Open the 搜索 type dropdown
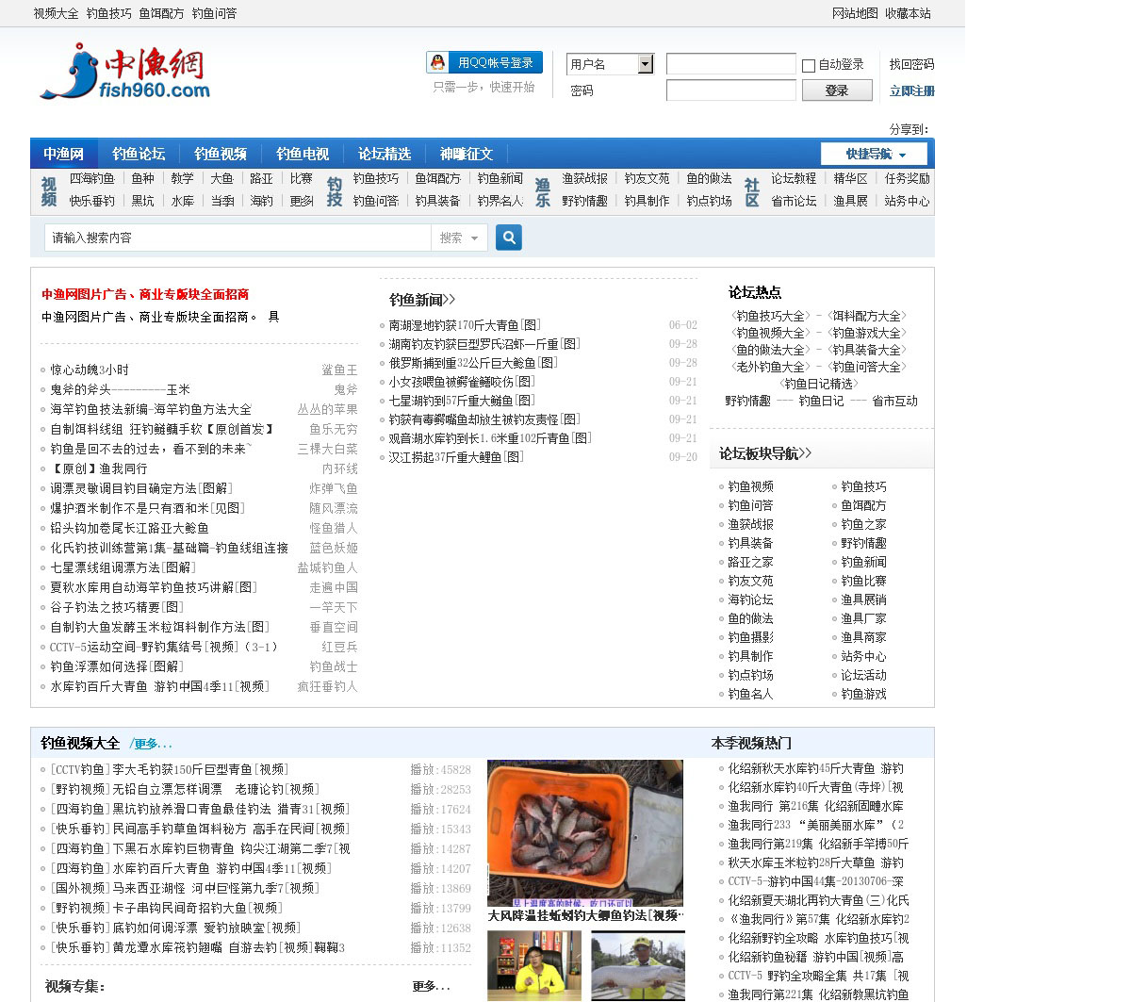 tap(459, 238)
